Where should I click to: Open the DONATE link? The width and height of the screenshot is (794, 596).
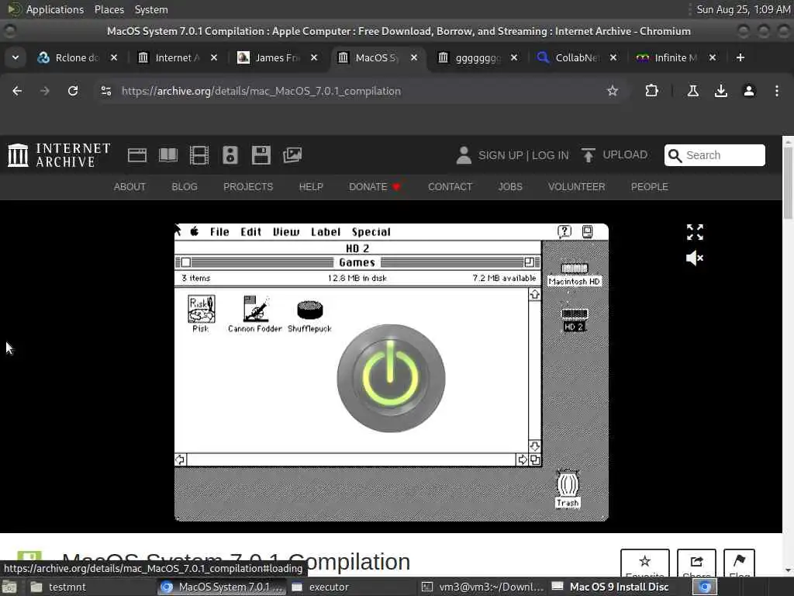click(375, 186)
